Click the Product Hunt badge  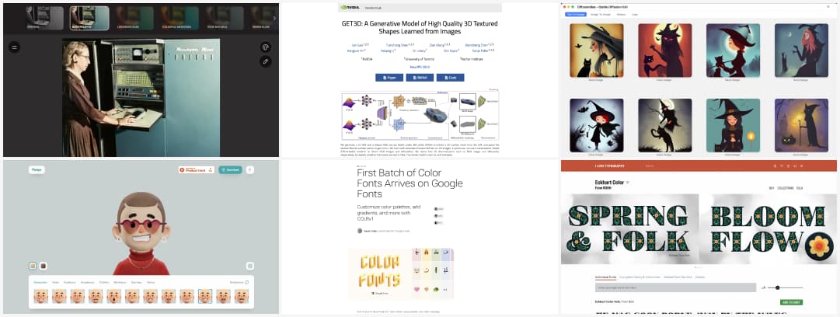196,169
